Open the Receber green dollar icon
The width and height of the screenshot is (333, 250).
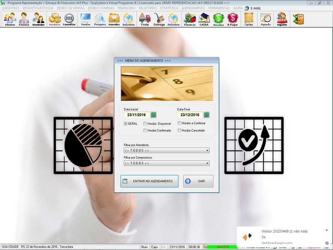219,19
